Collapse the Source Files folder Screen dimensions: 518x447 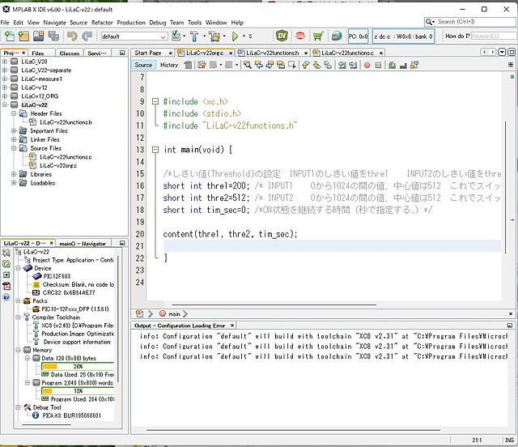(14, 148)
